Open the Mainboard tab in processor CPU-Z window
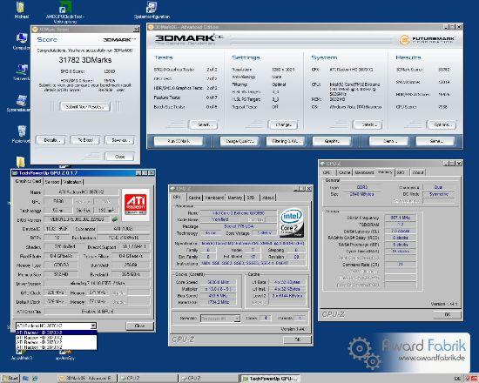This screenshot has height=383, width=479. coord(214,198)
